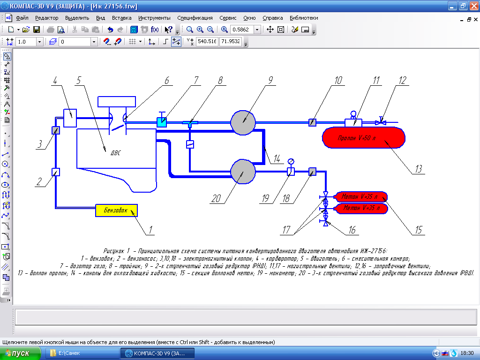Click the local coordinate system icon
480x360 pixels.
151,42
